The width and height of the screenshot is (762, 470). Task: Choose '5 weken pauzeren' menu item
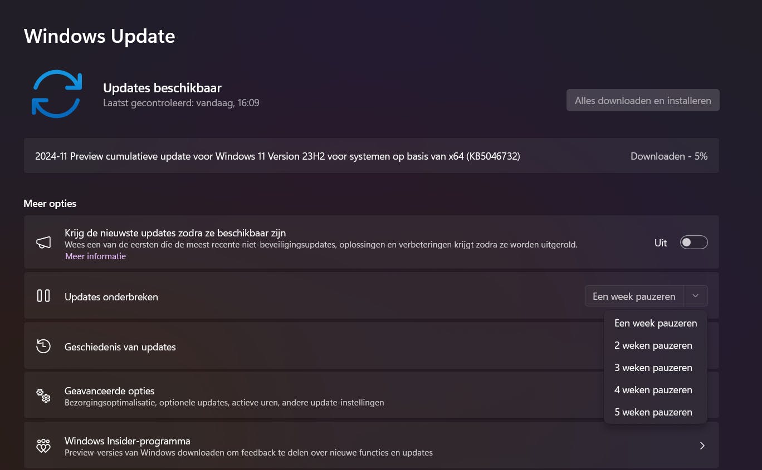click(653, 412)
